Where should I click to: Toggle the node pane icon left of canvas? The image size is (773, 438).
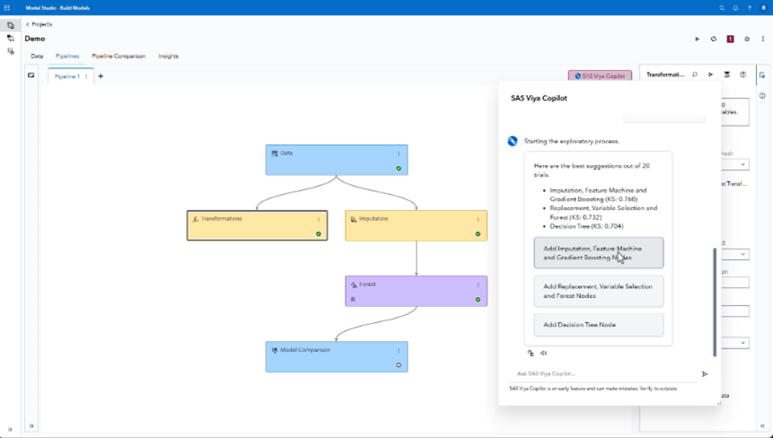pyautogui.click(x=31, y=74)
